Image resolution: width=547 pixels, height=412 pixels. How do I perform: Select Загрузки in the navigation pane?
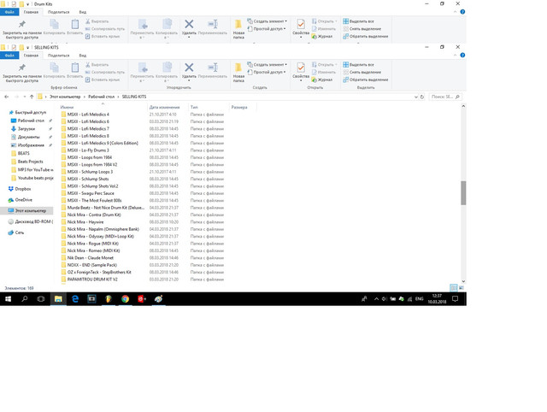coord(26,129)
